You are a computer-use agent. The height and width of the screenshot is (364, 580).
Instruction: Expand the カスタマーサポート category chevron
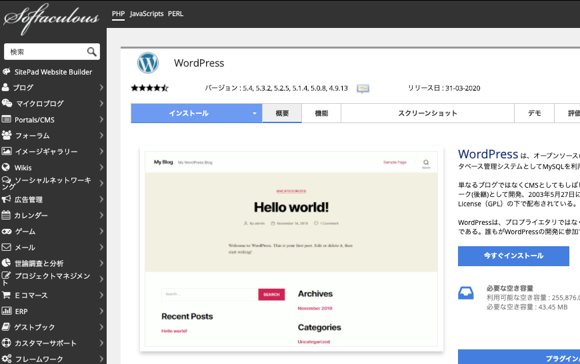(101, 343)
